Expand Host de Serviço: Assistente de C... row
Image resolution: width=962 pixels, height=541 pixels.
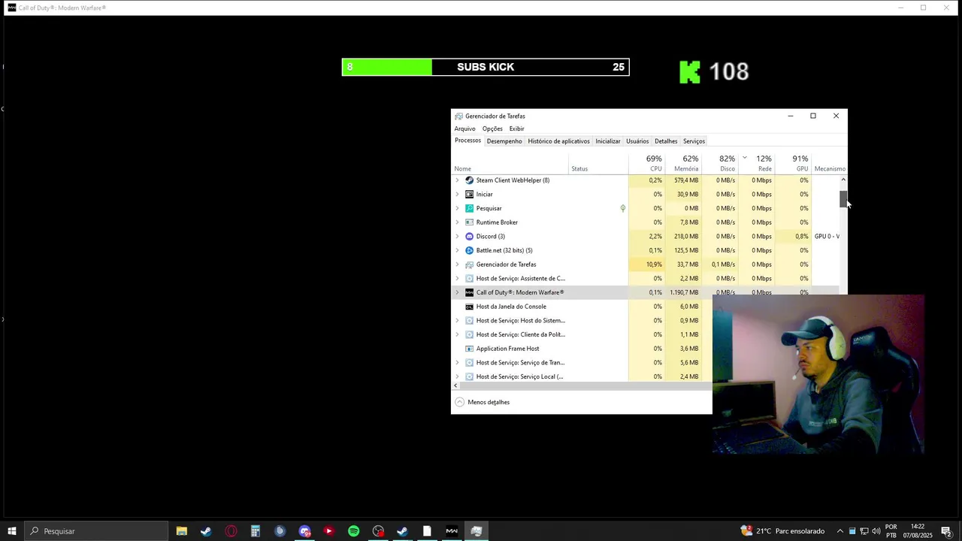[x=457, y=279]
